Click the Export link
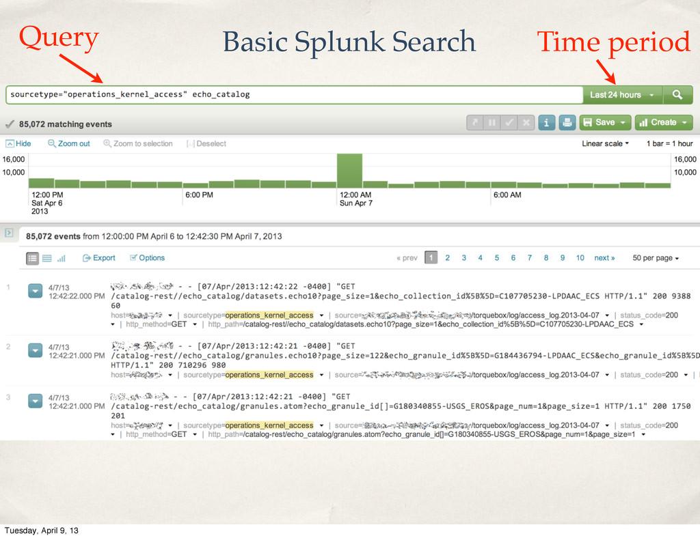 (x=98, y=258)
